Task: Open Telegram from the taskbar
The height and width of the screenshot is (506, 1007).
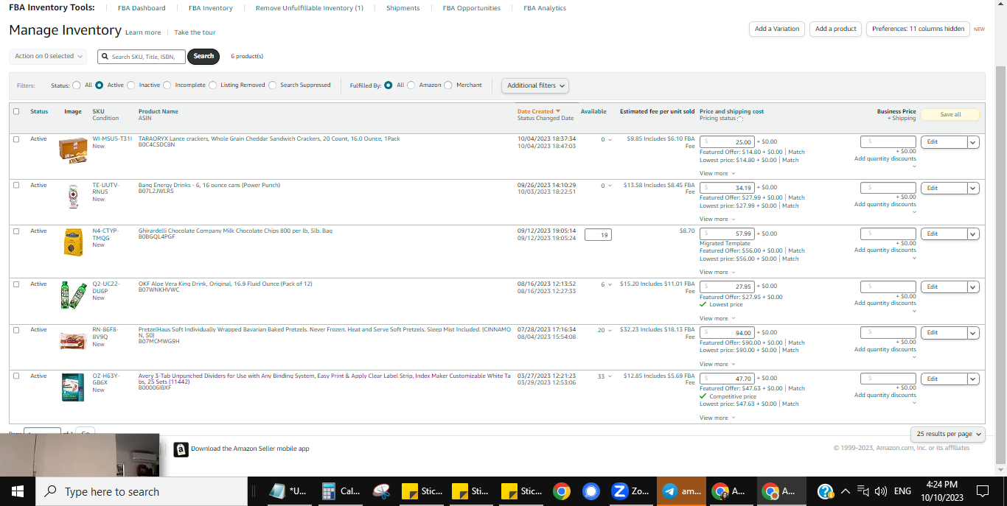Action: (681, 491)
